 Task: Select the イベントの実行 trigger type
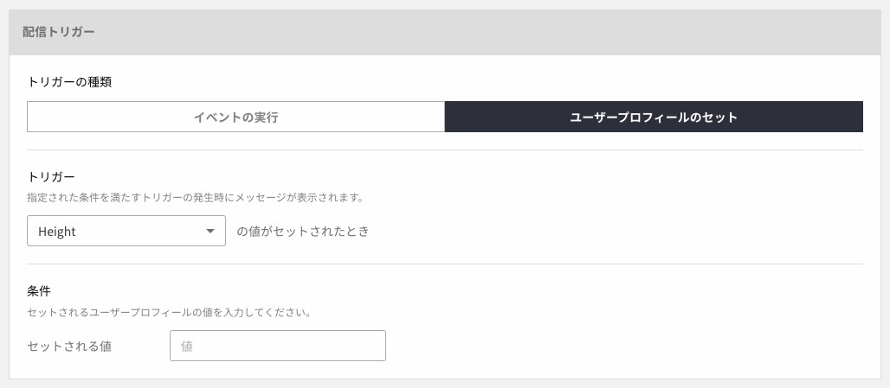235,117
